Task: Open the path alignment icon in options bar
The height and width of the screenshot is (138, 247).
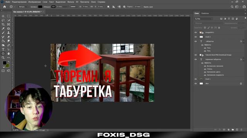Action: pyautogui.click(x=113, y=7)
